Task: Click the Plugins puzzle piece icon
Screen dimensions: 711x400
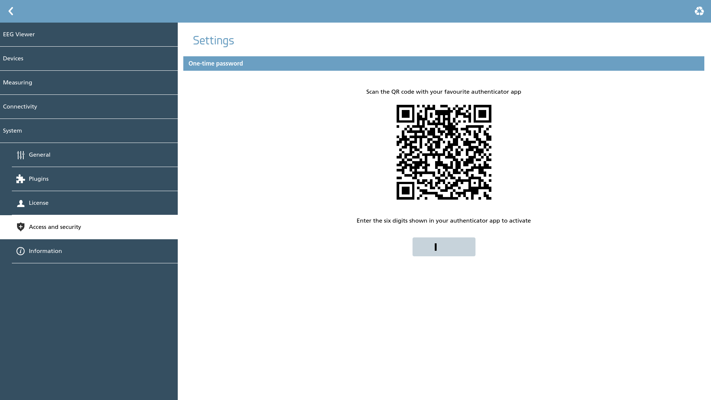Action: 21,179
